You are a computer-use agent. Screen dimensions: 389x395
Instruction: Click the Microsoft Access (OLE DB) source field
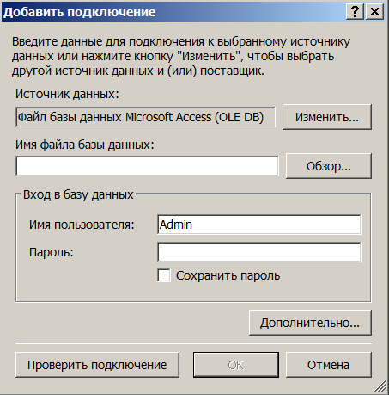coord(145,117)
